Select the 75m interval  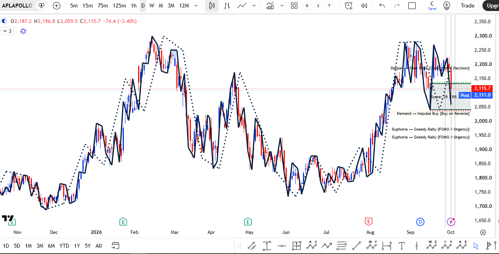[103, 6]
